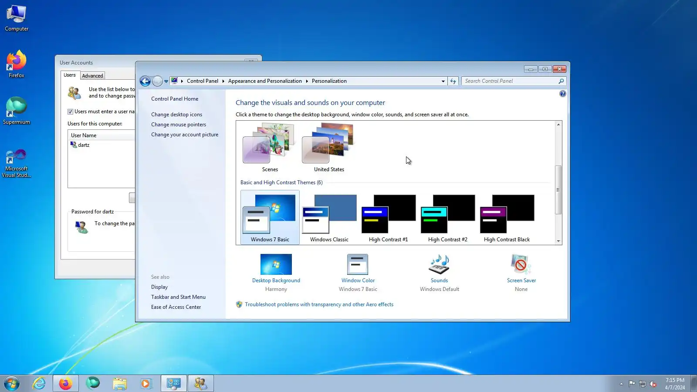697x392 pixels.
Task: Click the theme list scrollbar thumb
Action: click(x=558, y=190)
